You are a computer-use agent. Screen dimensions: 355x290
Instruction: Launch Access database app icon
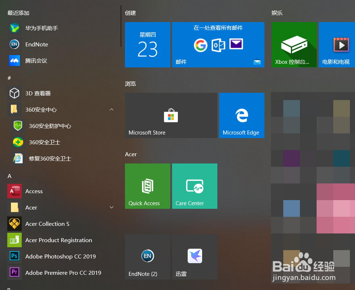(14, 191)
